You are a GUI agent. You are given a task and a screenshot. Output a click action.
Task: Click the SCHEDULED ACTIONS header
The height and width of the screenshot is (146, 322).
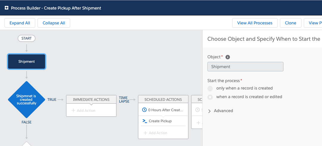point(163,100)
